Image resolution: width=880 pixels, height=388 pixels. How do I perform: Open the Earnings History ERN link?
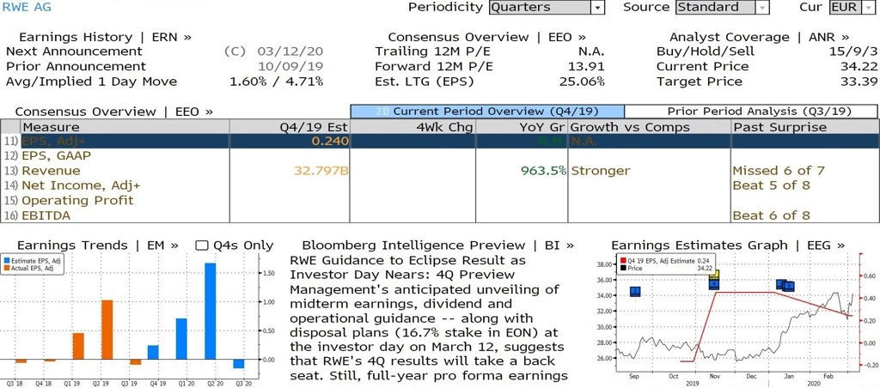[105, 37]
